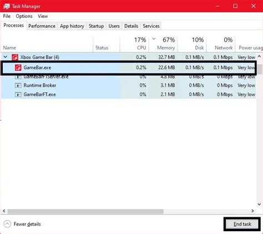Screen dimensions: 263x234
Task: Switch to the App history tab
Action: click(72, 26)
